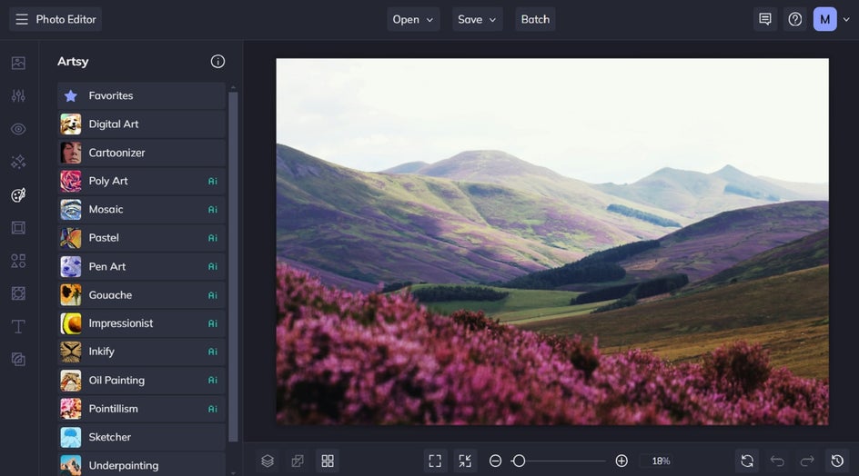Viewport: 859px width, 476px height.
Task: Click the Artsy info icon
Action: [x=217, y=62]
